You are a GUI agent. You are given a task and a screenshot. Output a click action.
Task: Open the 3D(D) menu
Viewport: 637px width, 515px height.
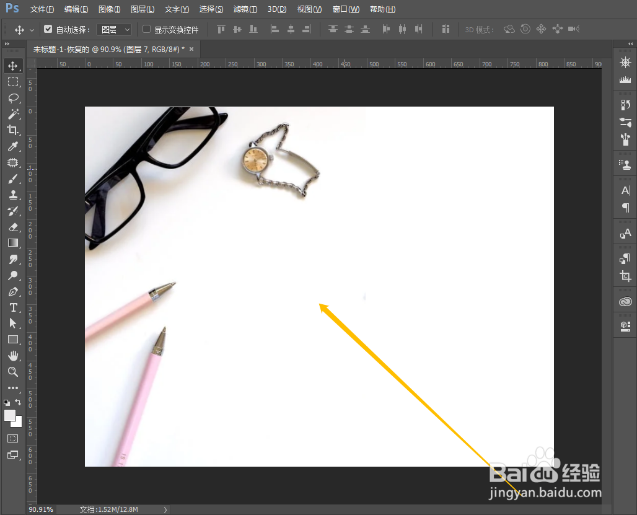coord(277,9)
